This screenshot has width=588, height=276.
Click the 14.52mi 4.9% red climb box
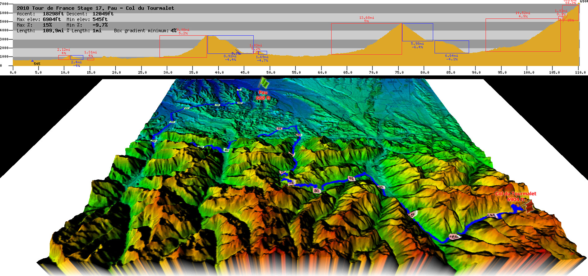pos(523,35)
